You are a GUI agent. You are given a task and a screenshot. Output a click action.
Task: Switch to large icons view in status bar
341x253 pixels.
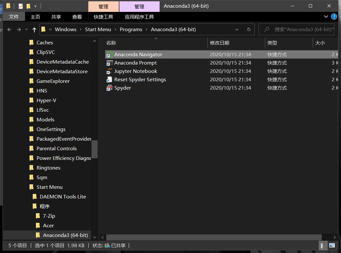tap(332, 246)
